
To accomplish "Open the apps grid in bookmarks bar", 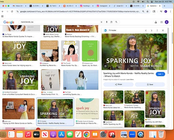I will (x=2, y=16).
